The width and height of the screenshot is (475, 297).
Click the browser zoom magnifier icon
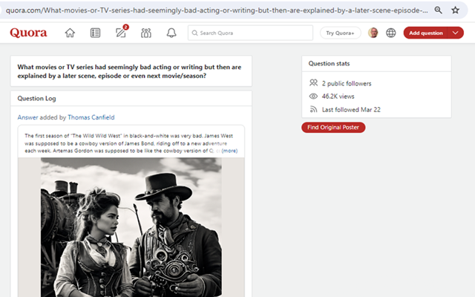[438, 10]
